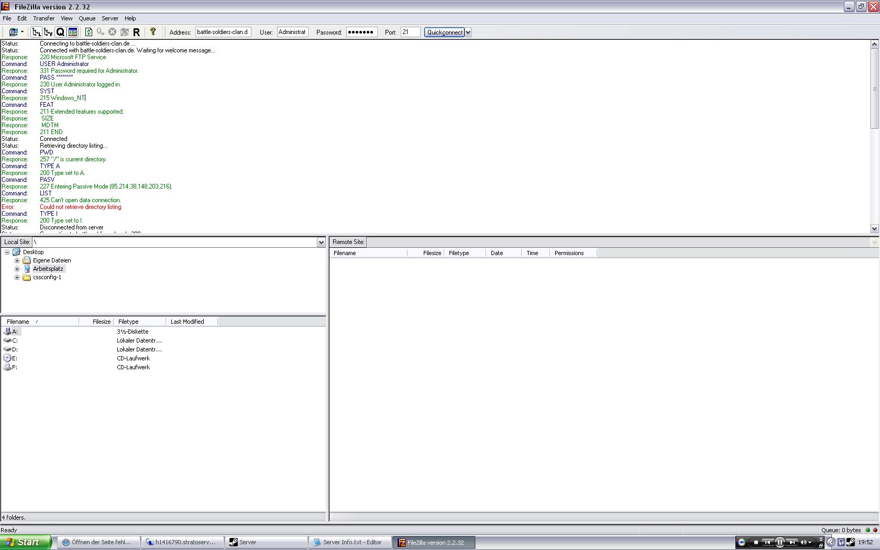Image resolution: width=880 pixels, height=550 pixels.
Task: Toggle the local directory tree view
Action: pos(36,32)
